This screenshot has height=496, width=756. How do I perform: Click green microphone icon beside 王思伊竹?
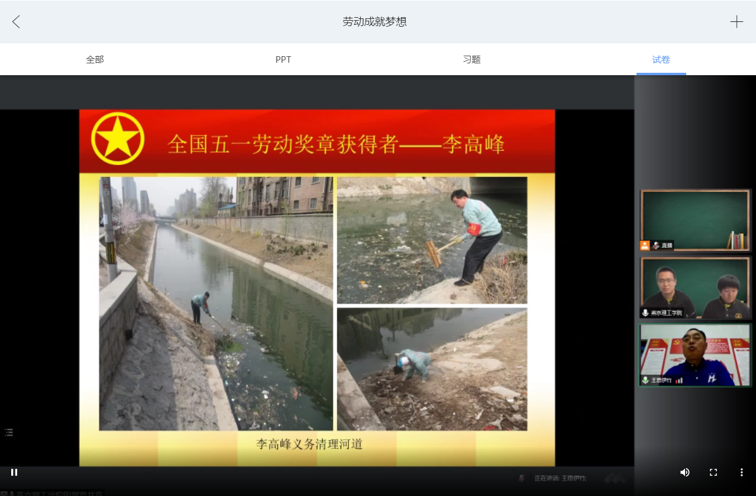[645, 380]
